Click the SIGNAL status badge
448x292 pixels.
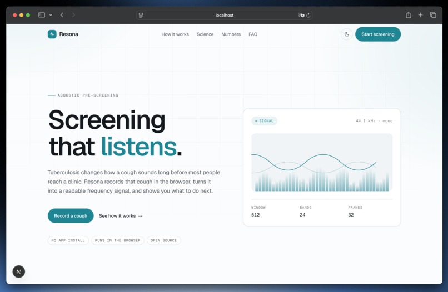(x=264, y=121)
